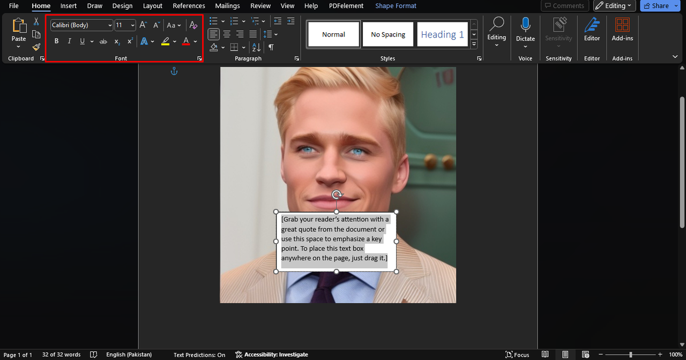Click Accessibility: Investigate in the status bar
This screenshot has height=360, width=686.
(x=272, y=355)
